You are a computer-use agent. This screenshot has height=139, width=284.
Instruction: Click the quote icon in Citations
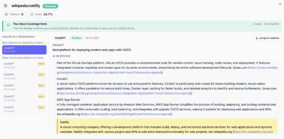6,14
